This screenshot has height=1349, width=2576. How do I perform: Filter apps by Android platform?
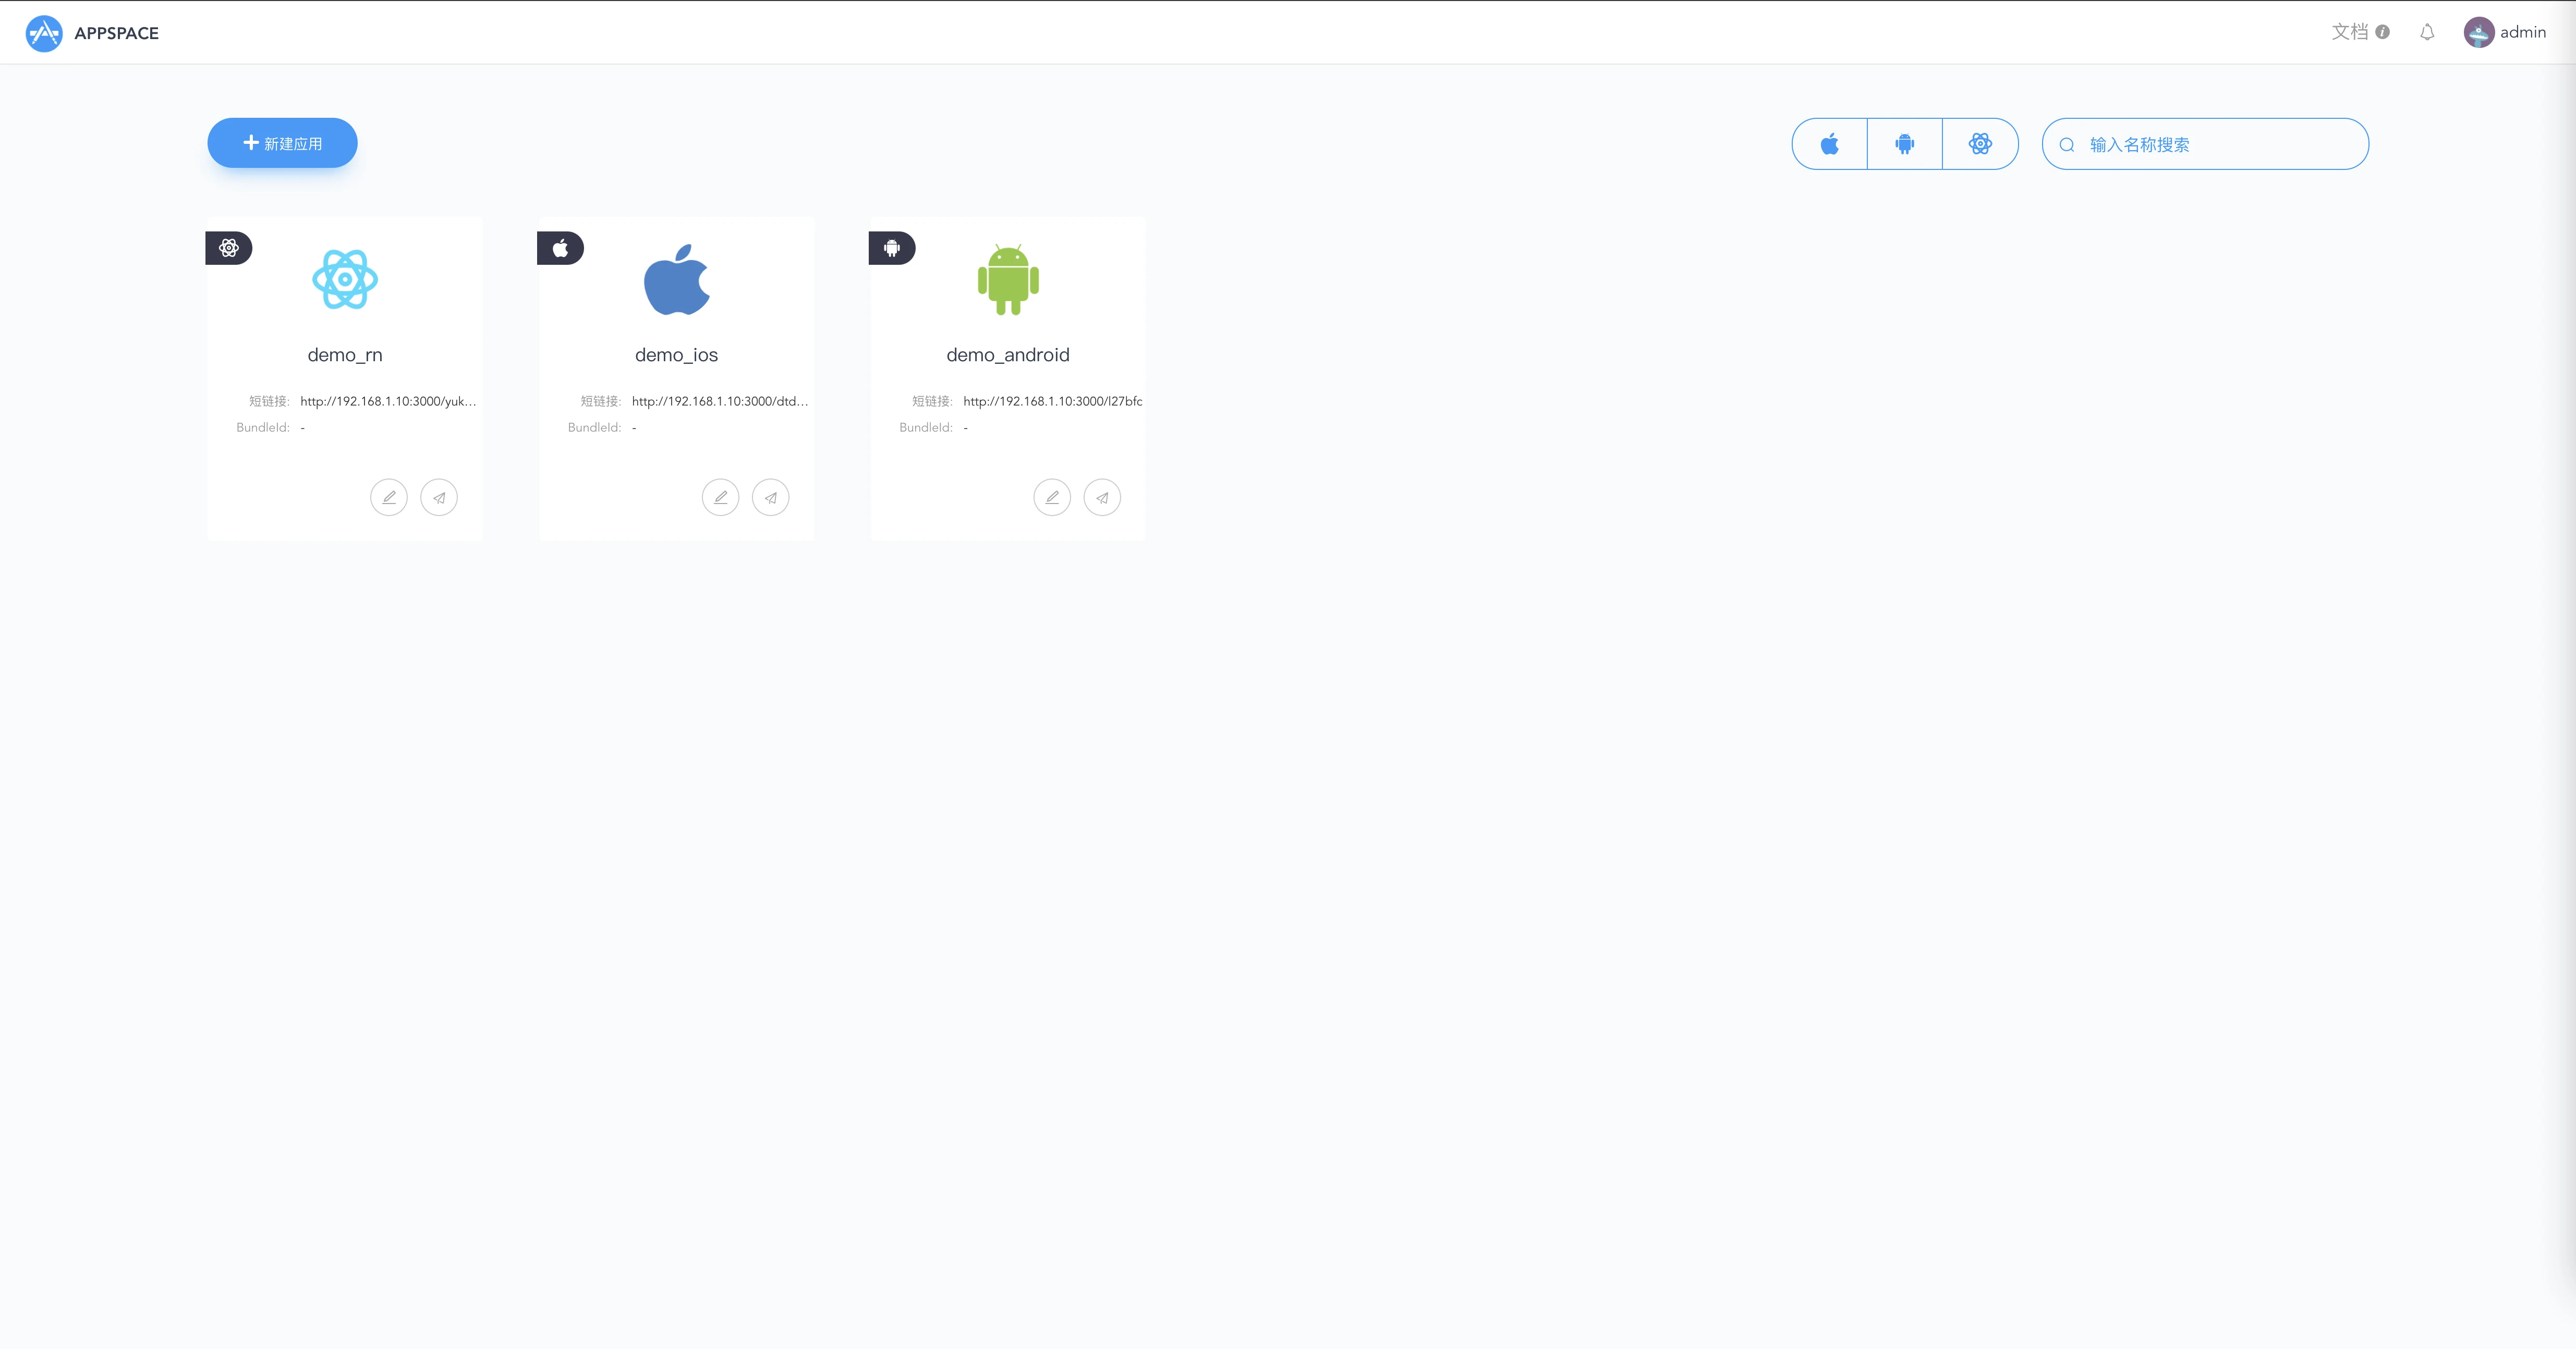1905,144
